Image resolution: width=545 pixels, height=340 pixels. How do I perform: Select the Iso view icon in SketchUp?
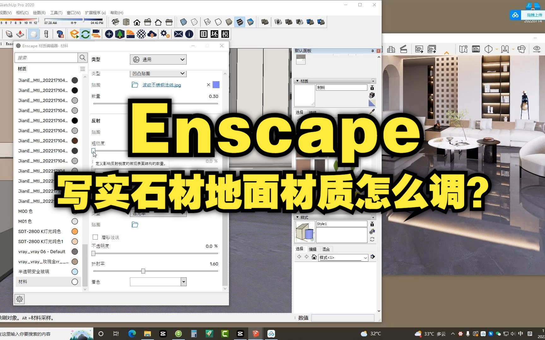[x=115, y=22]
